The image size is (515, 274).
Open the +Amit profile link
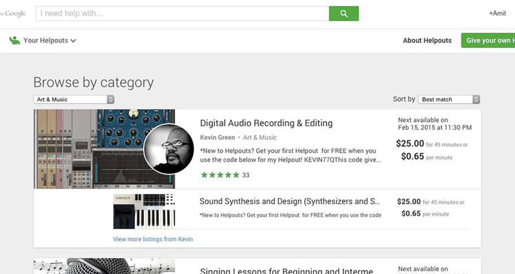(497, 14)
